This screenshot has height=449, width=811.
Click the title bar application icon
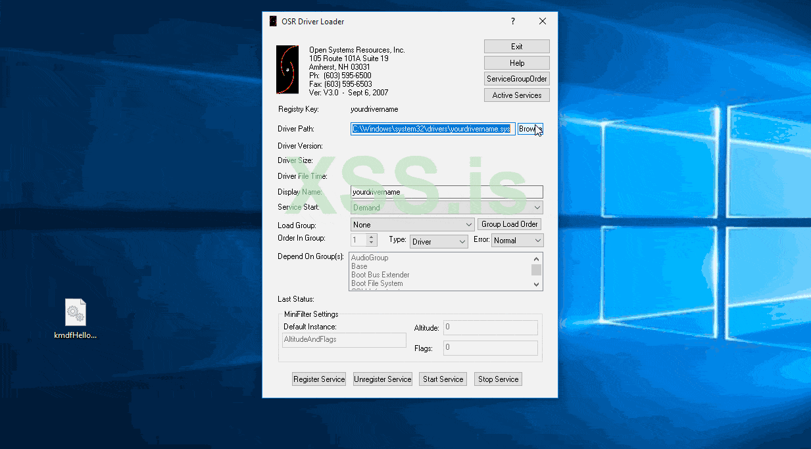pos(273,21)
